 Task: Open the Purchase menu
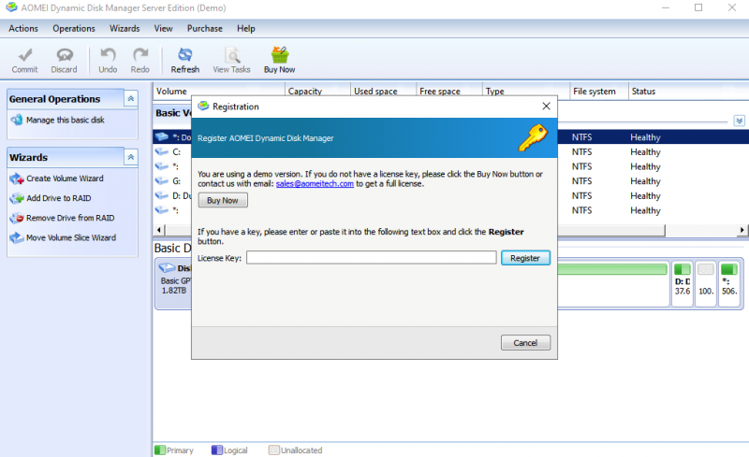pyautogui.click(x=205, y=29)
